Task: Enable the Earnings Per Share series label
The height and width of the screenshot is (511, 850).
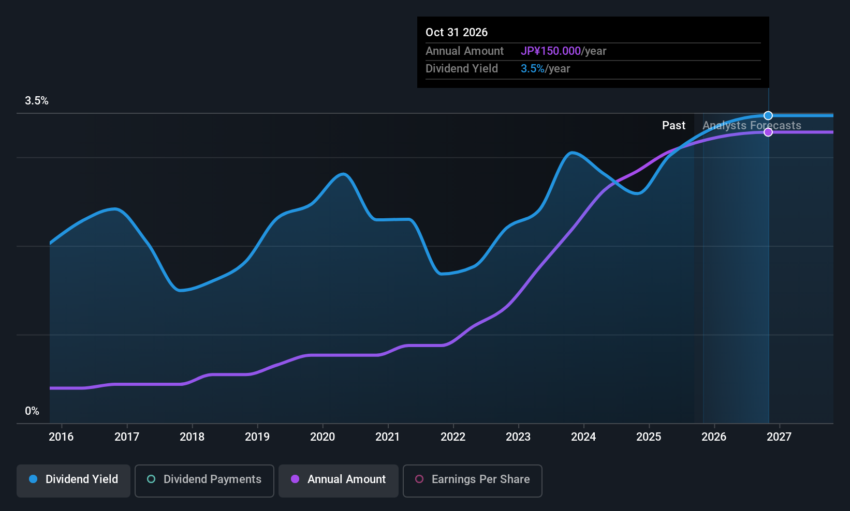Action: click(480, 479)
